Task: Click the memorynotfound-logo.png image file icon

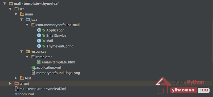Action: [33, 73]
